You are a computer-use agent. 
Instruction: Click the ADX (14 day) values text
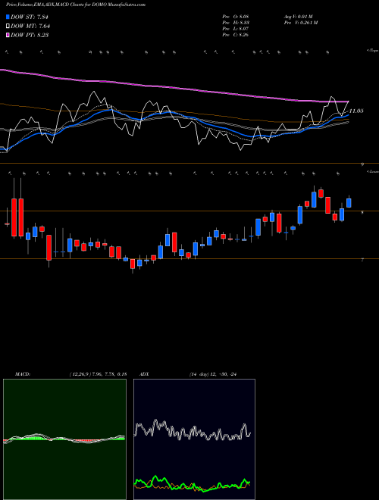213,374
